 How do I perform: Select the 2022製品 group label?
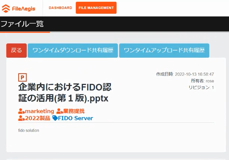tap(38, 118)
